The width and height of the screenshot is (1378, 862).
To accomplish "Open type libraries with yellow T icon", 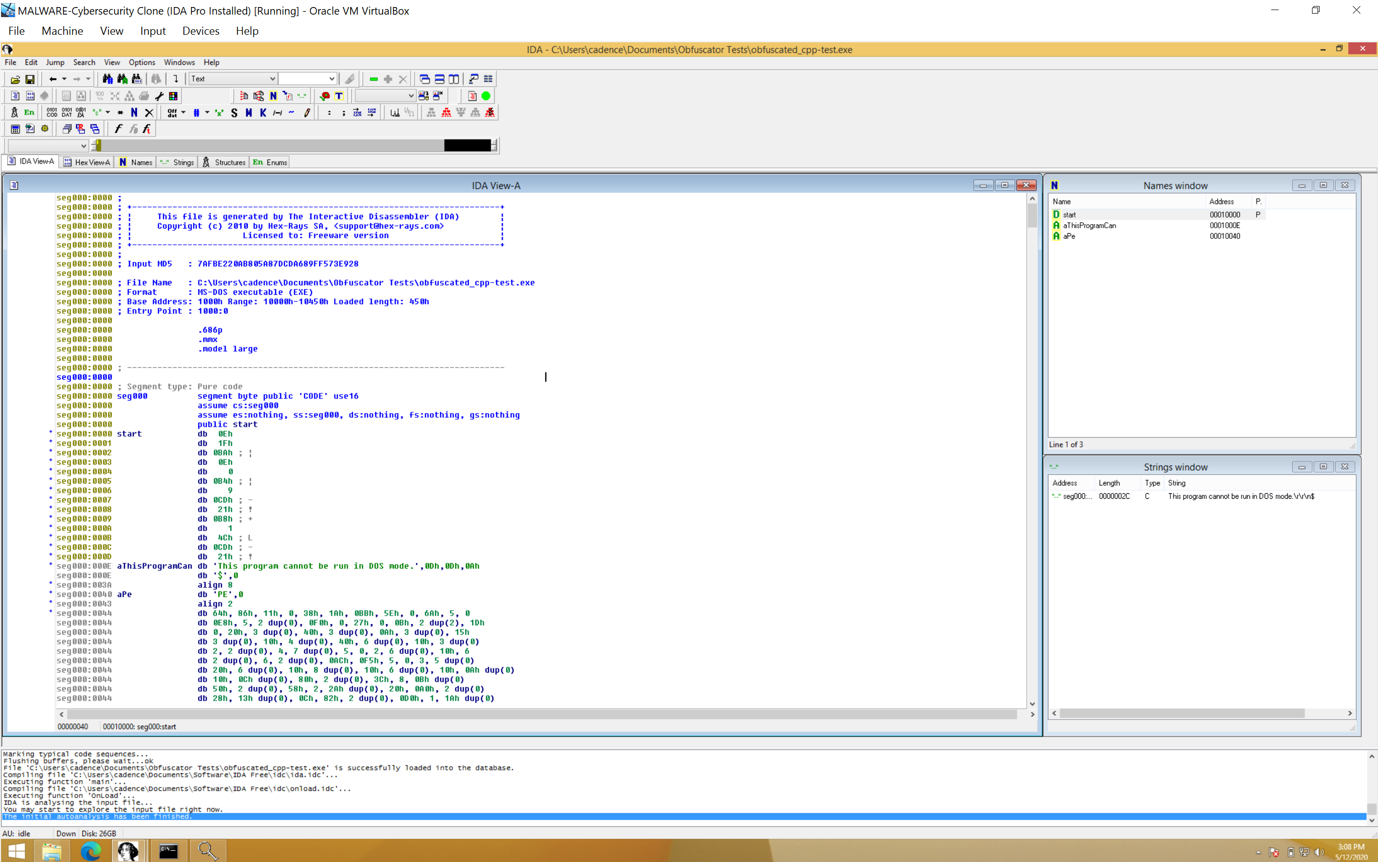I will (x=339, y=96).
